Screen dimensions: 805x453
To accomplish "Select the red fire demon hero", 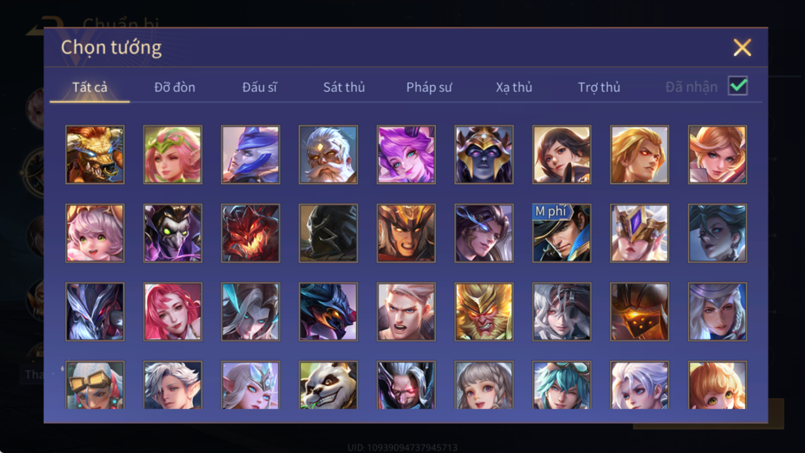I will (x=250, y=233).
